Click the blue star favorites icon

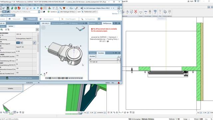[34, 8]
